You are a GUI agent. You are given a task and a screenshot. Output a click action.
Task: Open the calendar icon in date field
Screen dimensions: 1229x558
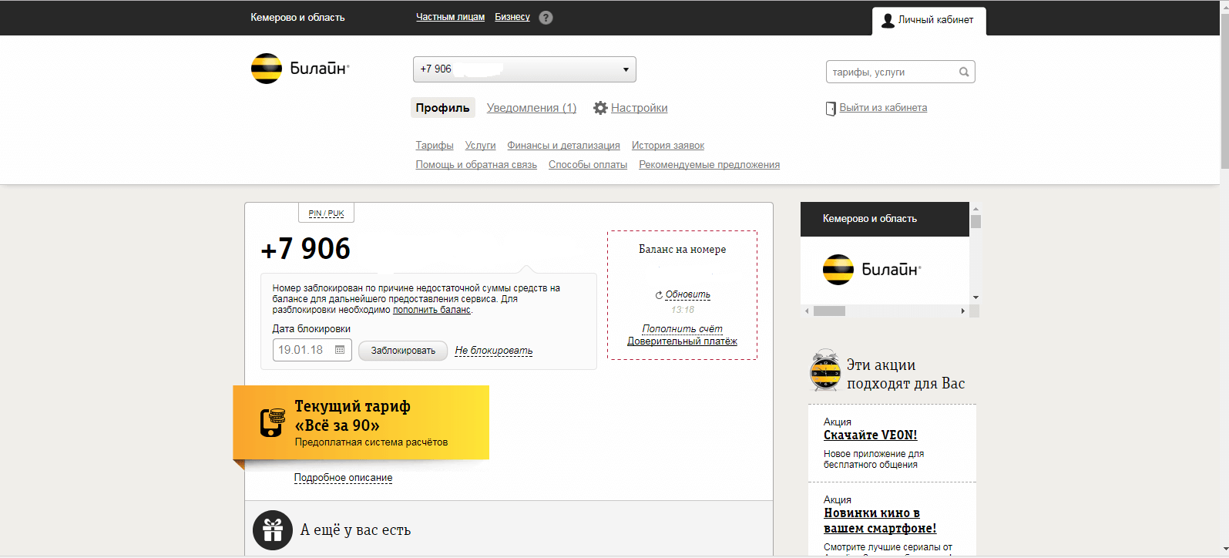[340, 350]
